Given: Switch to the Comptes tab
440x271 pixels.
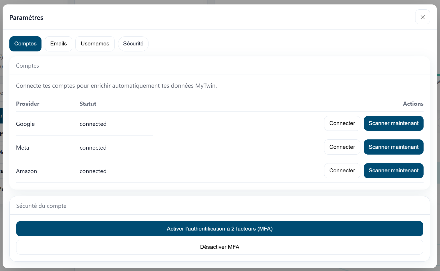Looking at the screenshot, I should tap(25, 44).
